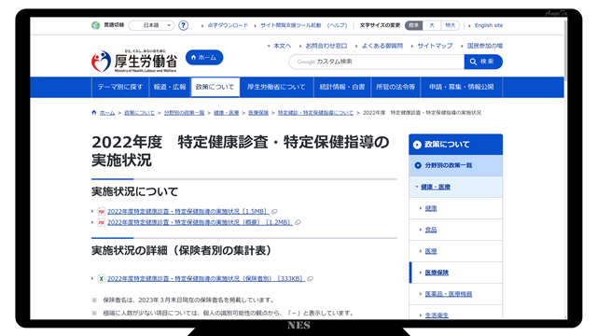Go to breadcrumb 健康・医療 link
The width and height of the screenshot is (597, 336).
(x=226, y=113)
